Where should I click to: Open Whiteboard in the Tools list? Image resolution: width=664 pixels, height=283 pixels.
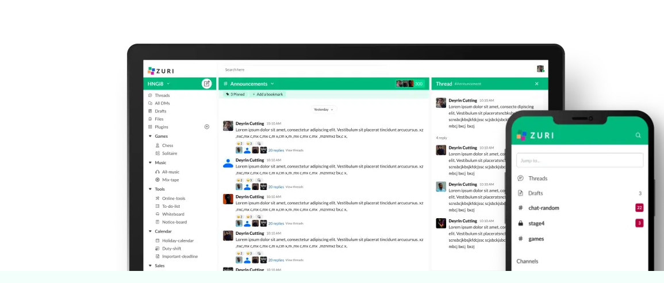coord(172,214)
